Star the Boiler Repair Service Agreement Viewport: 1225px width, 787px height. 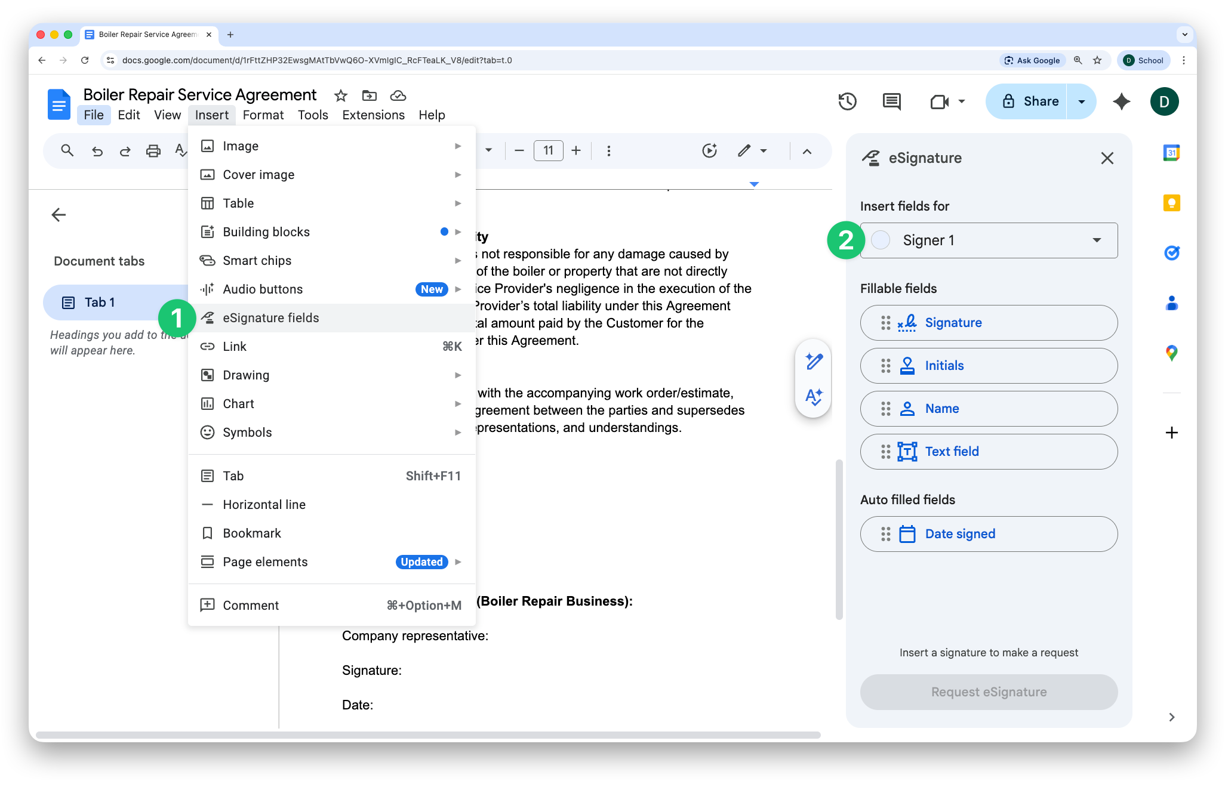click(x=340, y=95)
